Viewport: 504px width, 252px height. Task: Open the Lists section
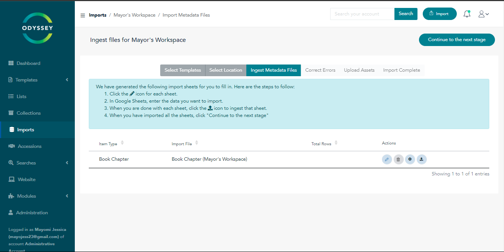[x=22, y=97]
